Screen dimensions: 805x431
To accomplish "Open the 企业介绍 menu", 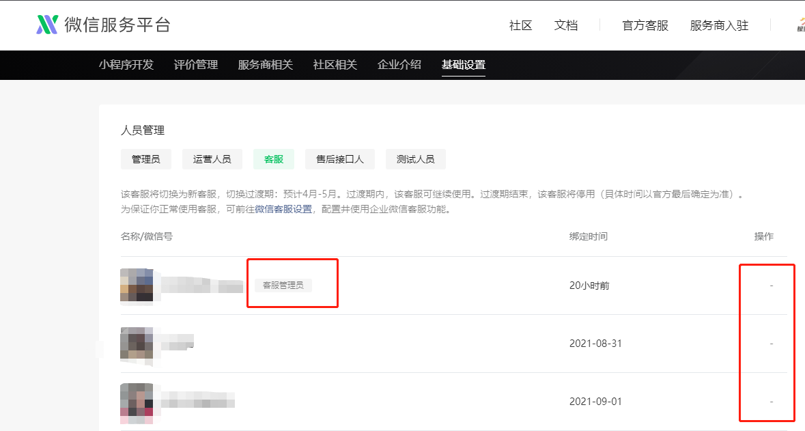I will [x=399, y=65].
